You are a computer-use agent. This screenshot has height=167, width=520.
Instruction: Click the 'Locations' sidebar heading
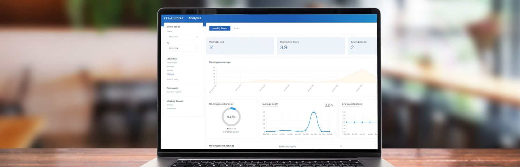[171, 59]
